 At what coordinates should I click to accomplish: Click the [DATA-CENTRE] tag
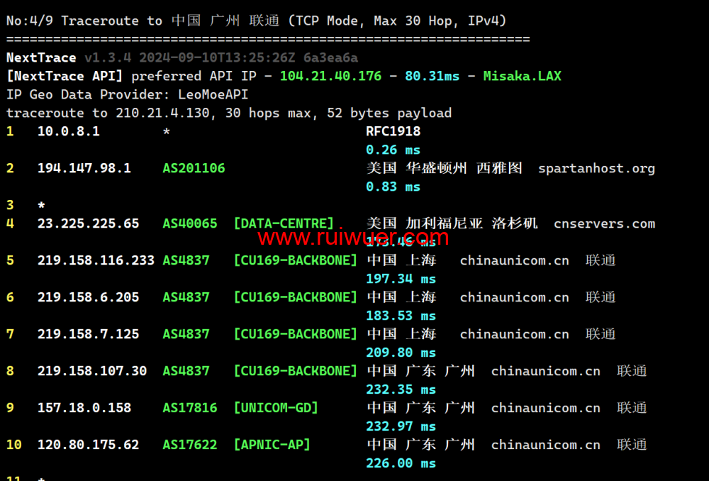click(x=284, y=223)
